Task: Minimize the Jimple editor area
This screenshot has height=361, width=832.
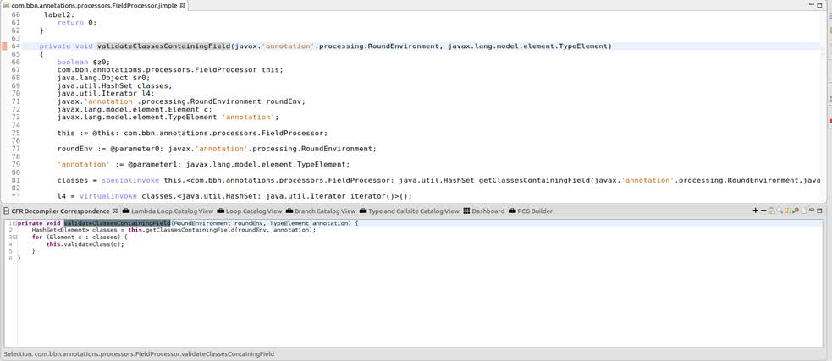Action: point(812,4)
